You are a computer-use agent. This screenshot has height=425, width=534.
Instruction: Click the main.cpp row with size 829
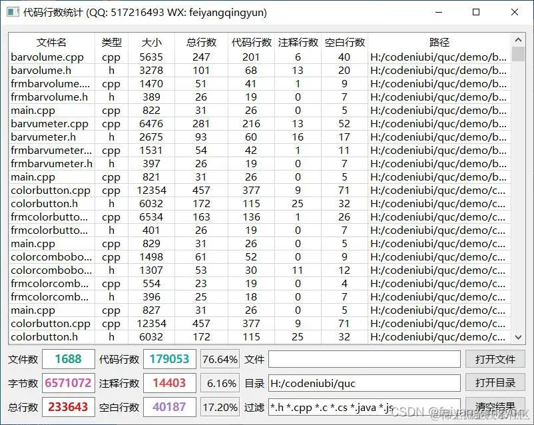click(260, 244)
